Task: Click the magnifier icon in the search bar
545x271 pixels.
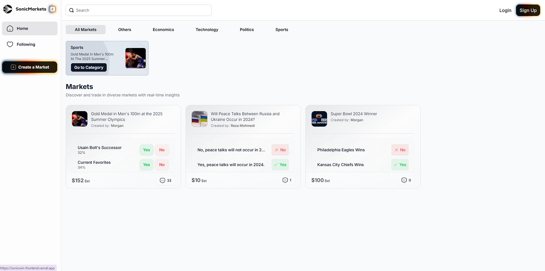Action: 72,10
